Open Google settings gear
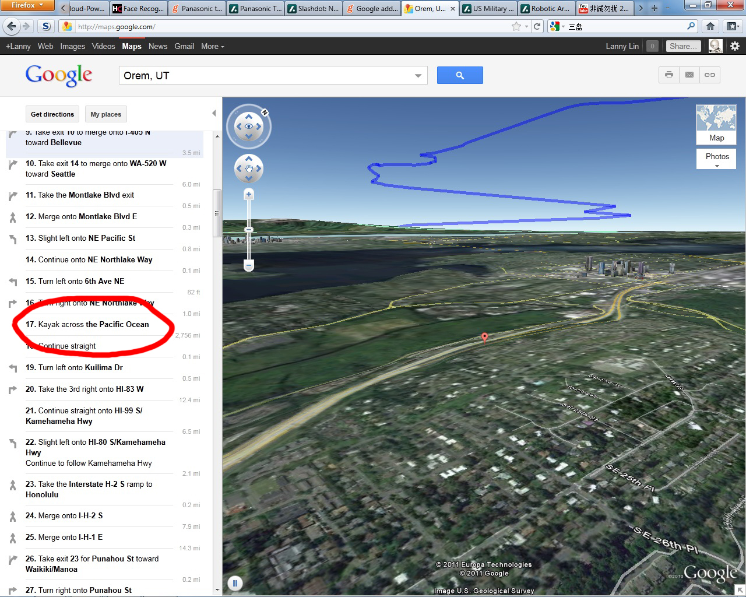Screen dimensions: 746x597 click(735, 46)
